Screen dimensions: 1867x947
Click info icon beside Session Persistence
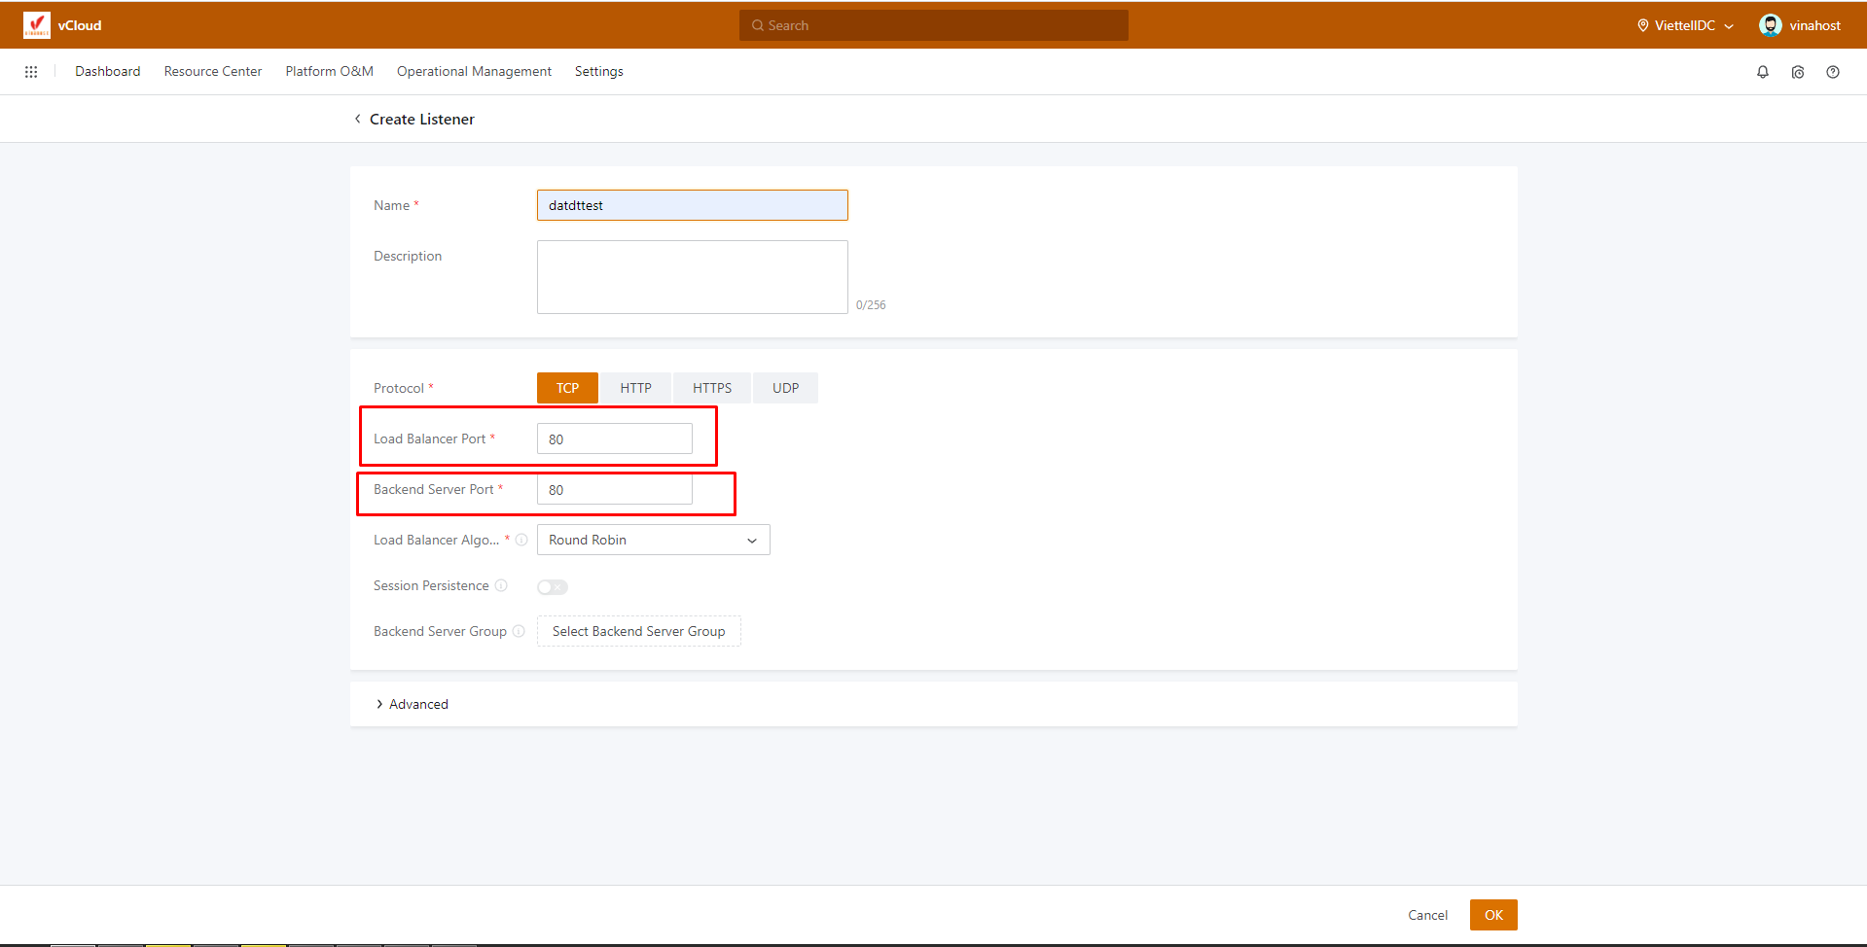click(x=501, y=585)
